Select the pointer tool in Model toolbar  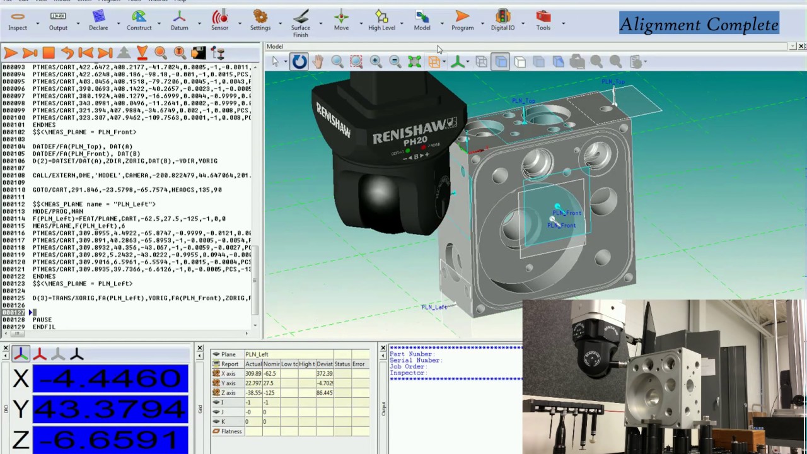click(x=275, y=61)
